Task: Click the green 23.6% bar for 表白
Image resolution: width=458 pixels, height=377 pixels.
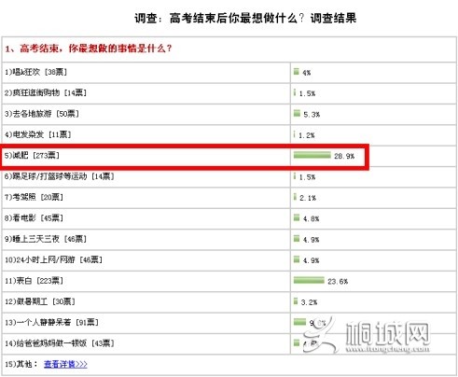Action: (x=309, y=280)
